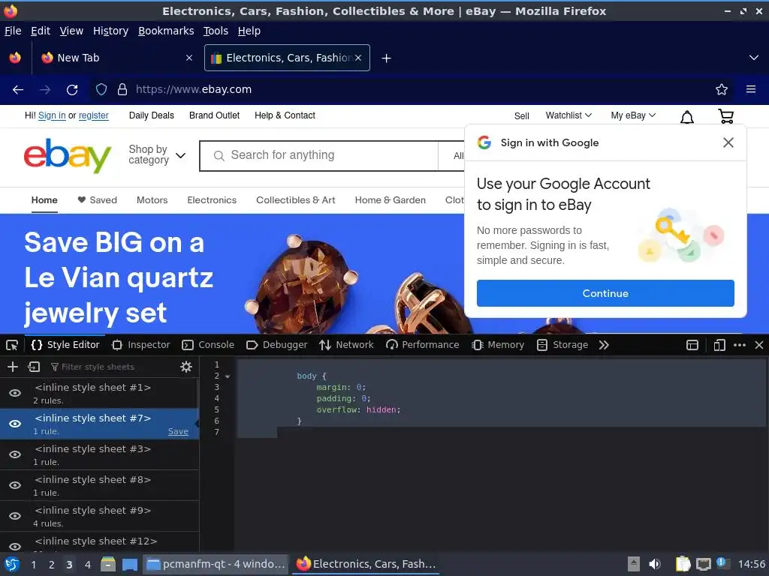Open the DevTools split console icon
Image resolution: width=769 pixels, height=576 pixels.
(692, 345)
